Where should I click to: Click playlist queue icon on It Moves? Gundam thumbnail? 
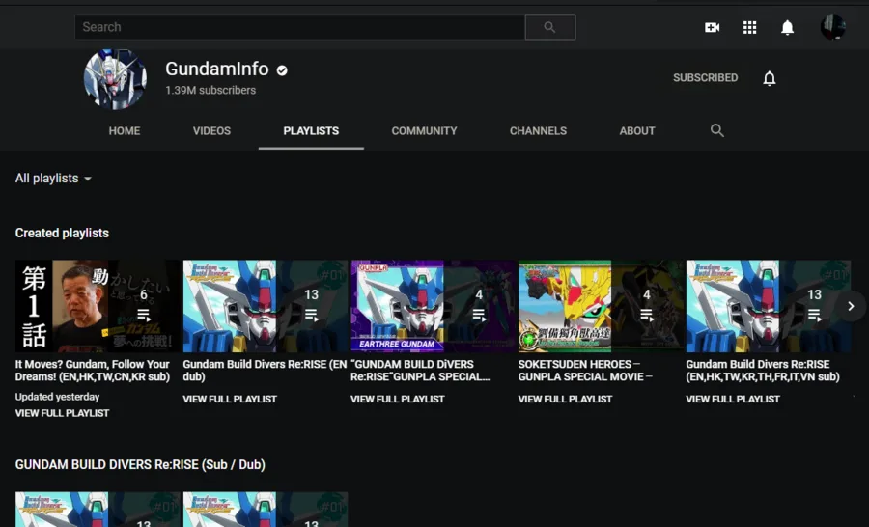point(144,316)
